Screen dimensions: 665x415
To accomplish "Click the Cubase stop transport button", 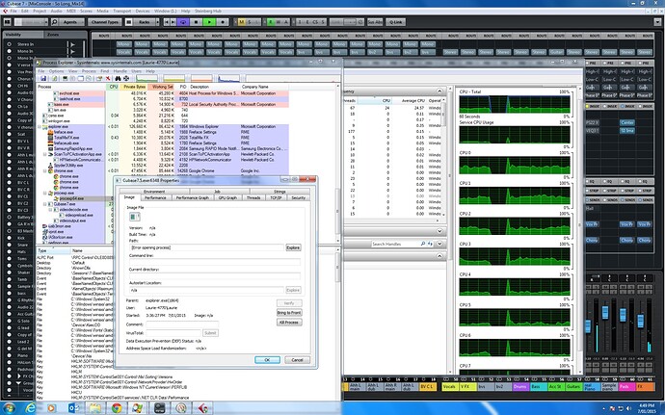I will pyautogui.click(x=196, y=22).
